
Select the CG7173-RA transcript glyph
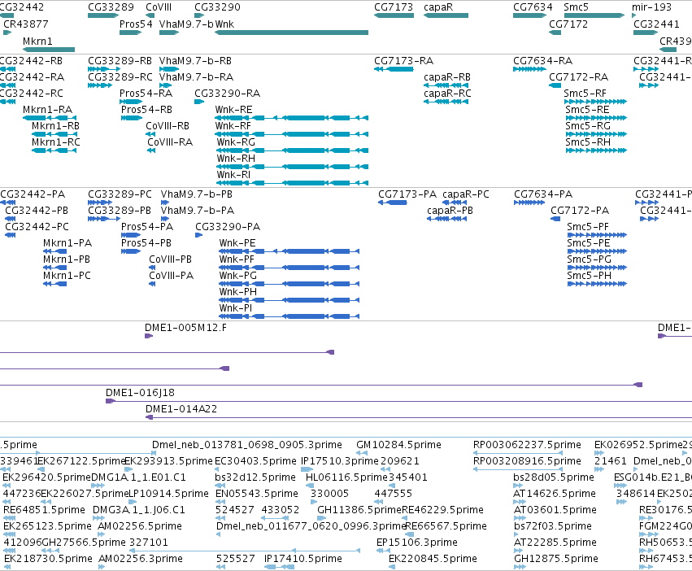394,69
